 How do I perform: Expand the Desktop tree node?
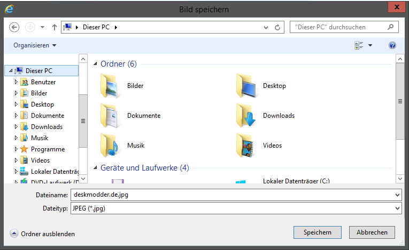[x=16, y=104]
